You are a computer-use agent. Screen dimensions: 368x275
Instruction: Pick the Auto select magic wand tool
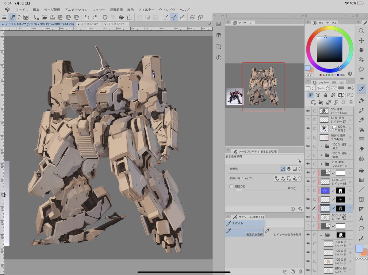pyautogui.click(x=361, y=79)
